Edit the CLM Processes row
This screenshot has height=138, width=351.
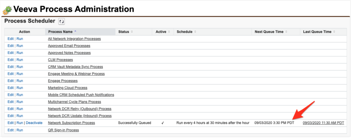click(11, 60)
